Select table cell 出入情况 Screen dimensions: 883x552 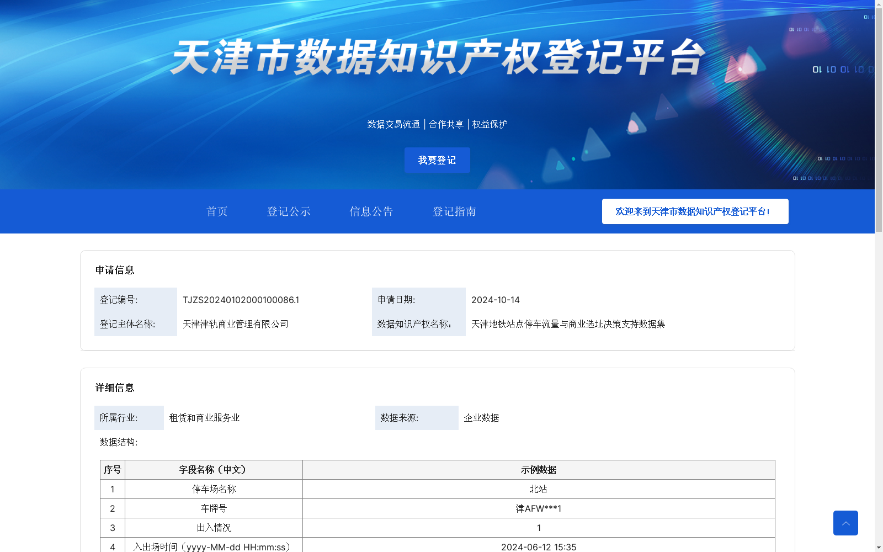click(214, 528)
